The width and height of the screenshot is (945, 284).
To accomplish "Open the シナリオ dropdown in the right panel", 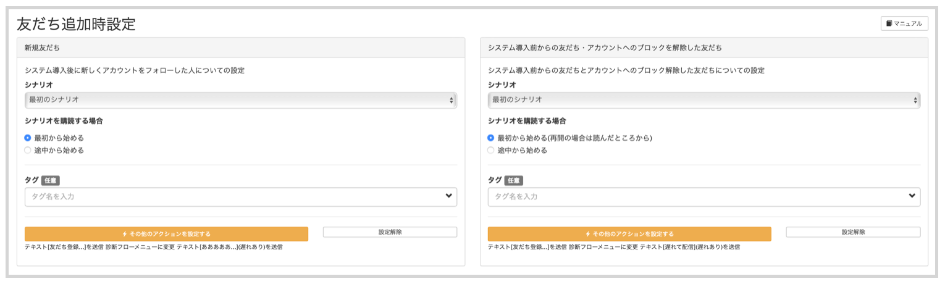I will [703, 100].
